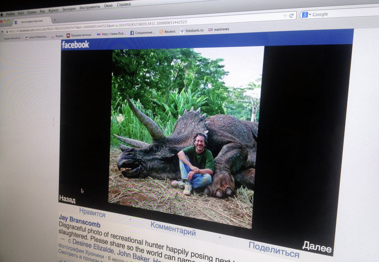Click the Комментарий link under the photo
The image size is (379, 262).
173,229
